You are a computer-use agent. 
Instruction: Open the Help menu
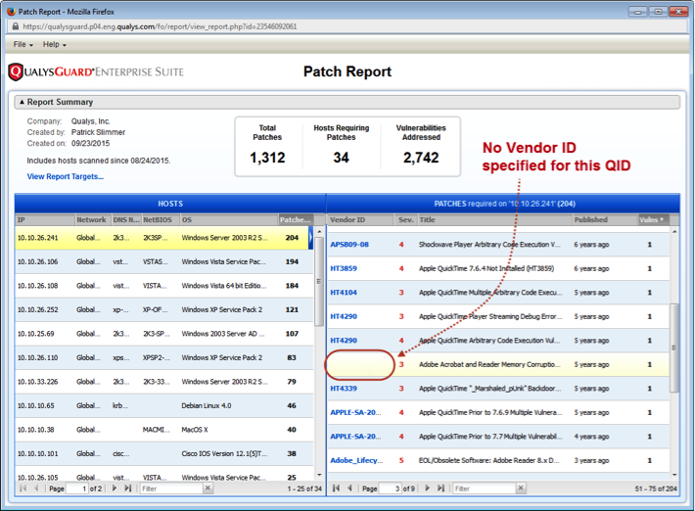pos(55,44)
